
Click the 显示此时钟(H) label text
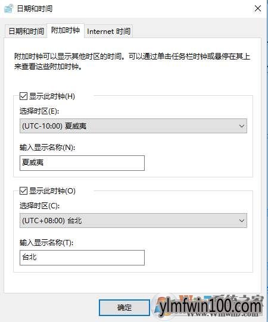[x=52, y=96]
